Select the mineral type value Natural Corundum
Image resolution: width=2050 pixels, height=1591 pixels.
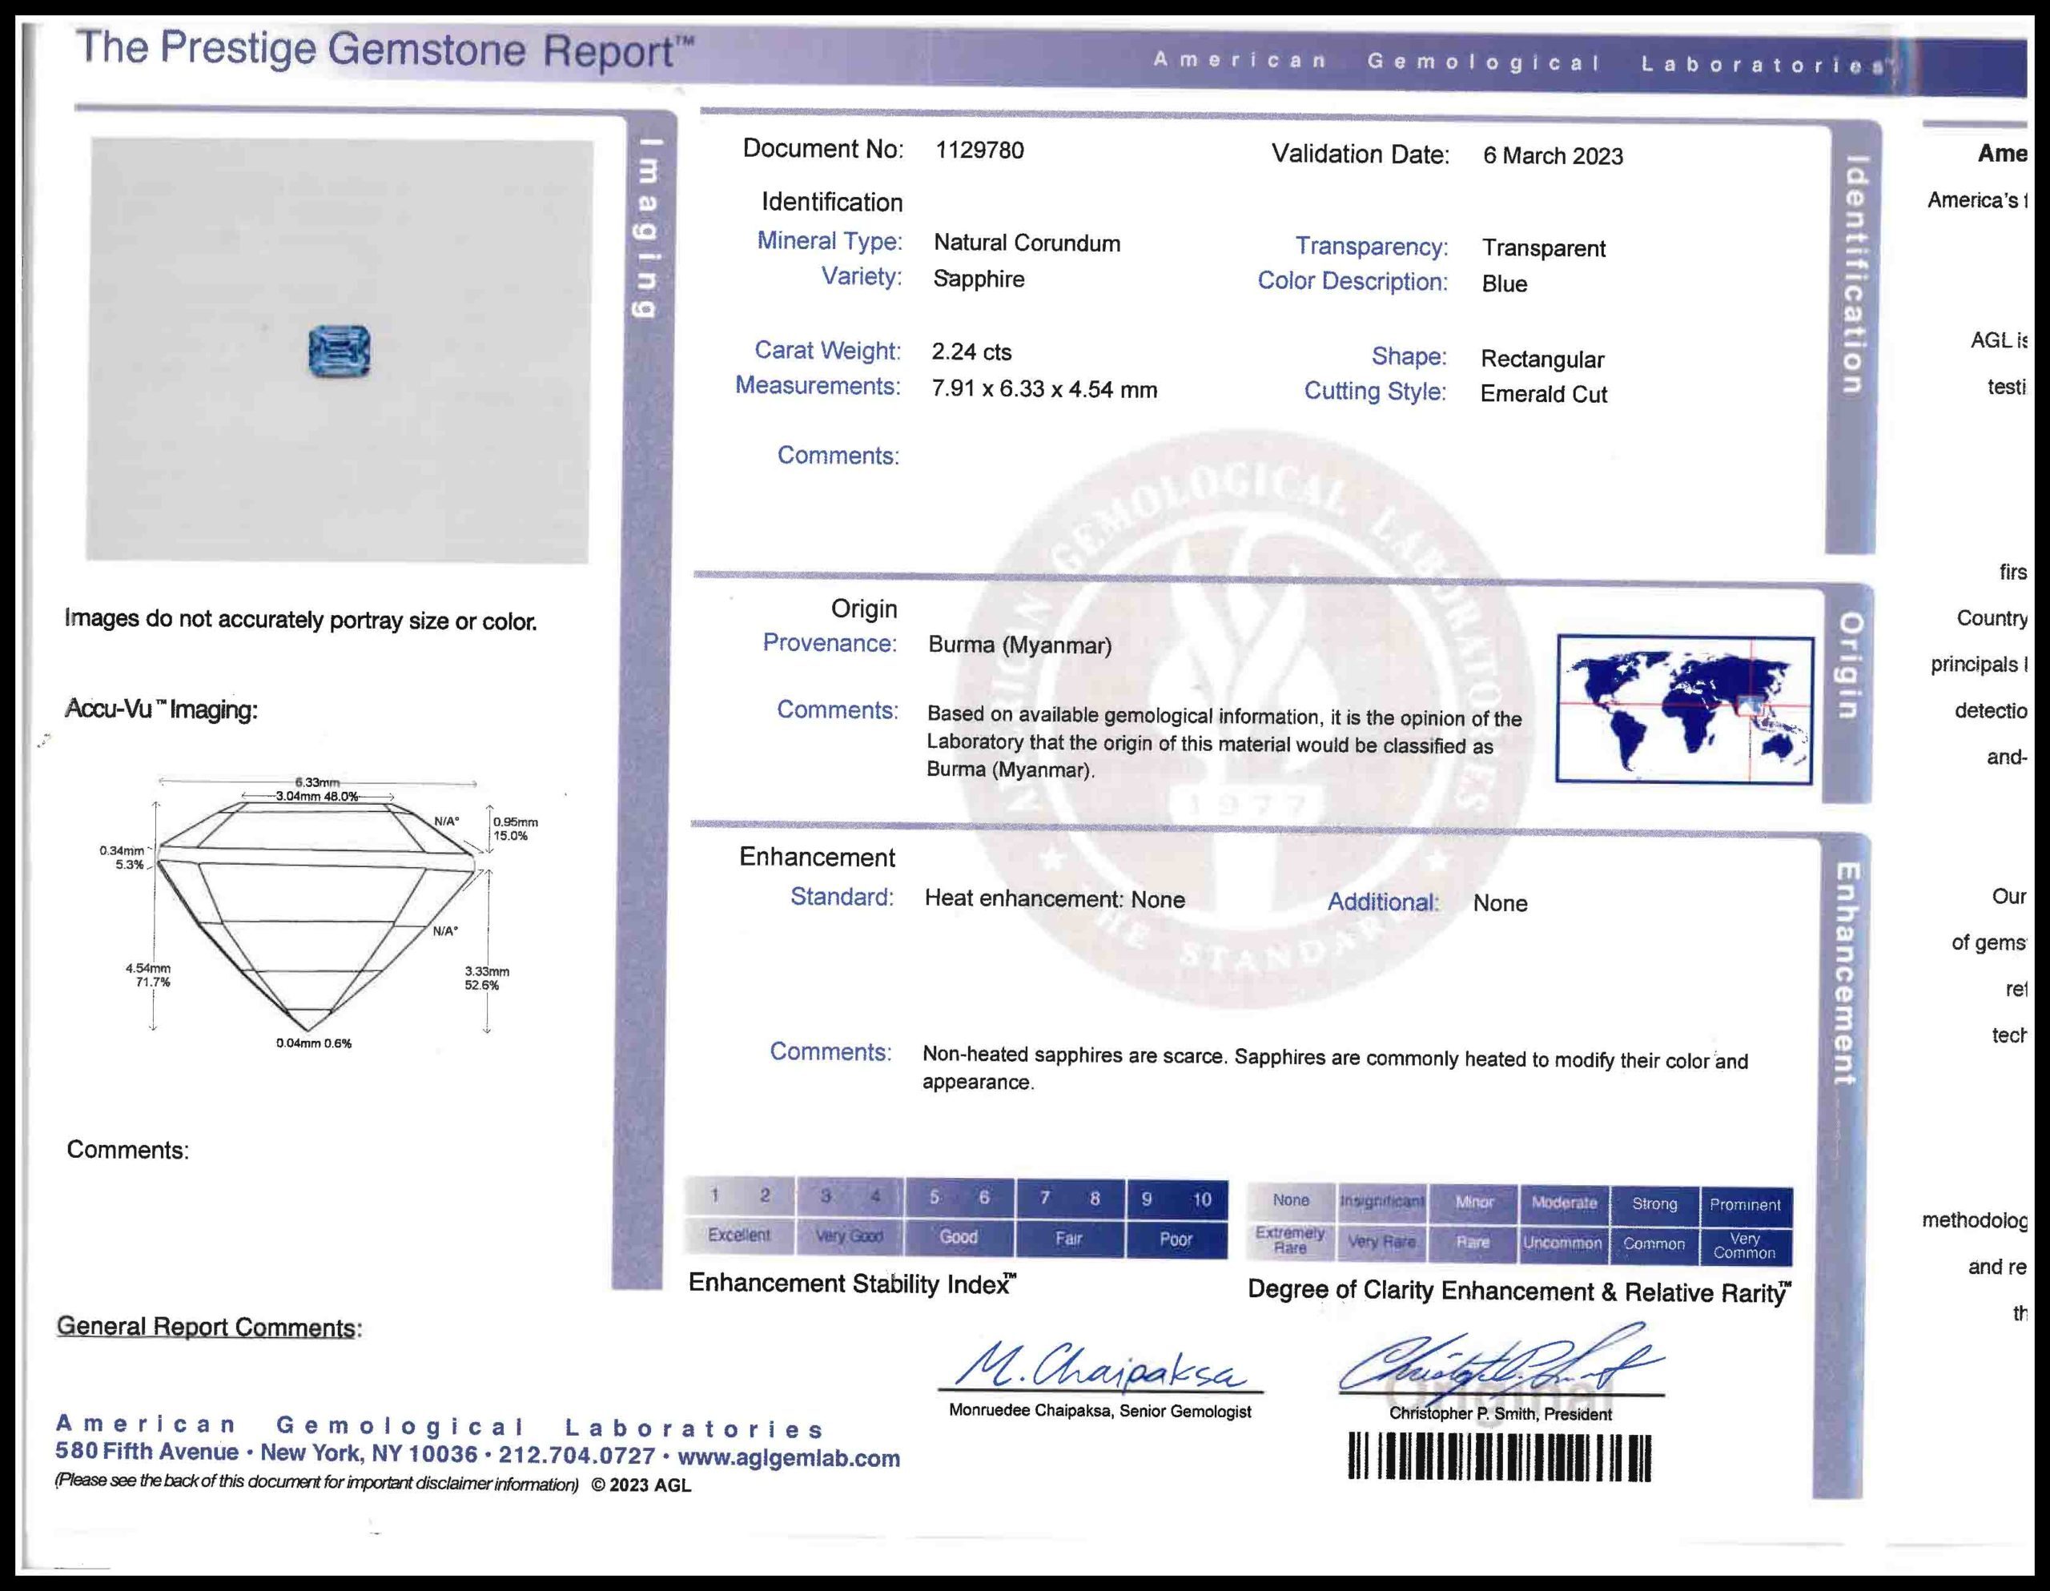(1027, 243)
